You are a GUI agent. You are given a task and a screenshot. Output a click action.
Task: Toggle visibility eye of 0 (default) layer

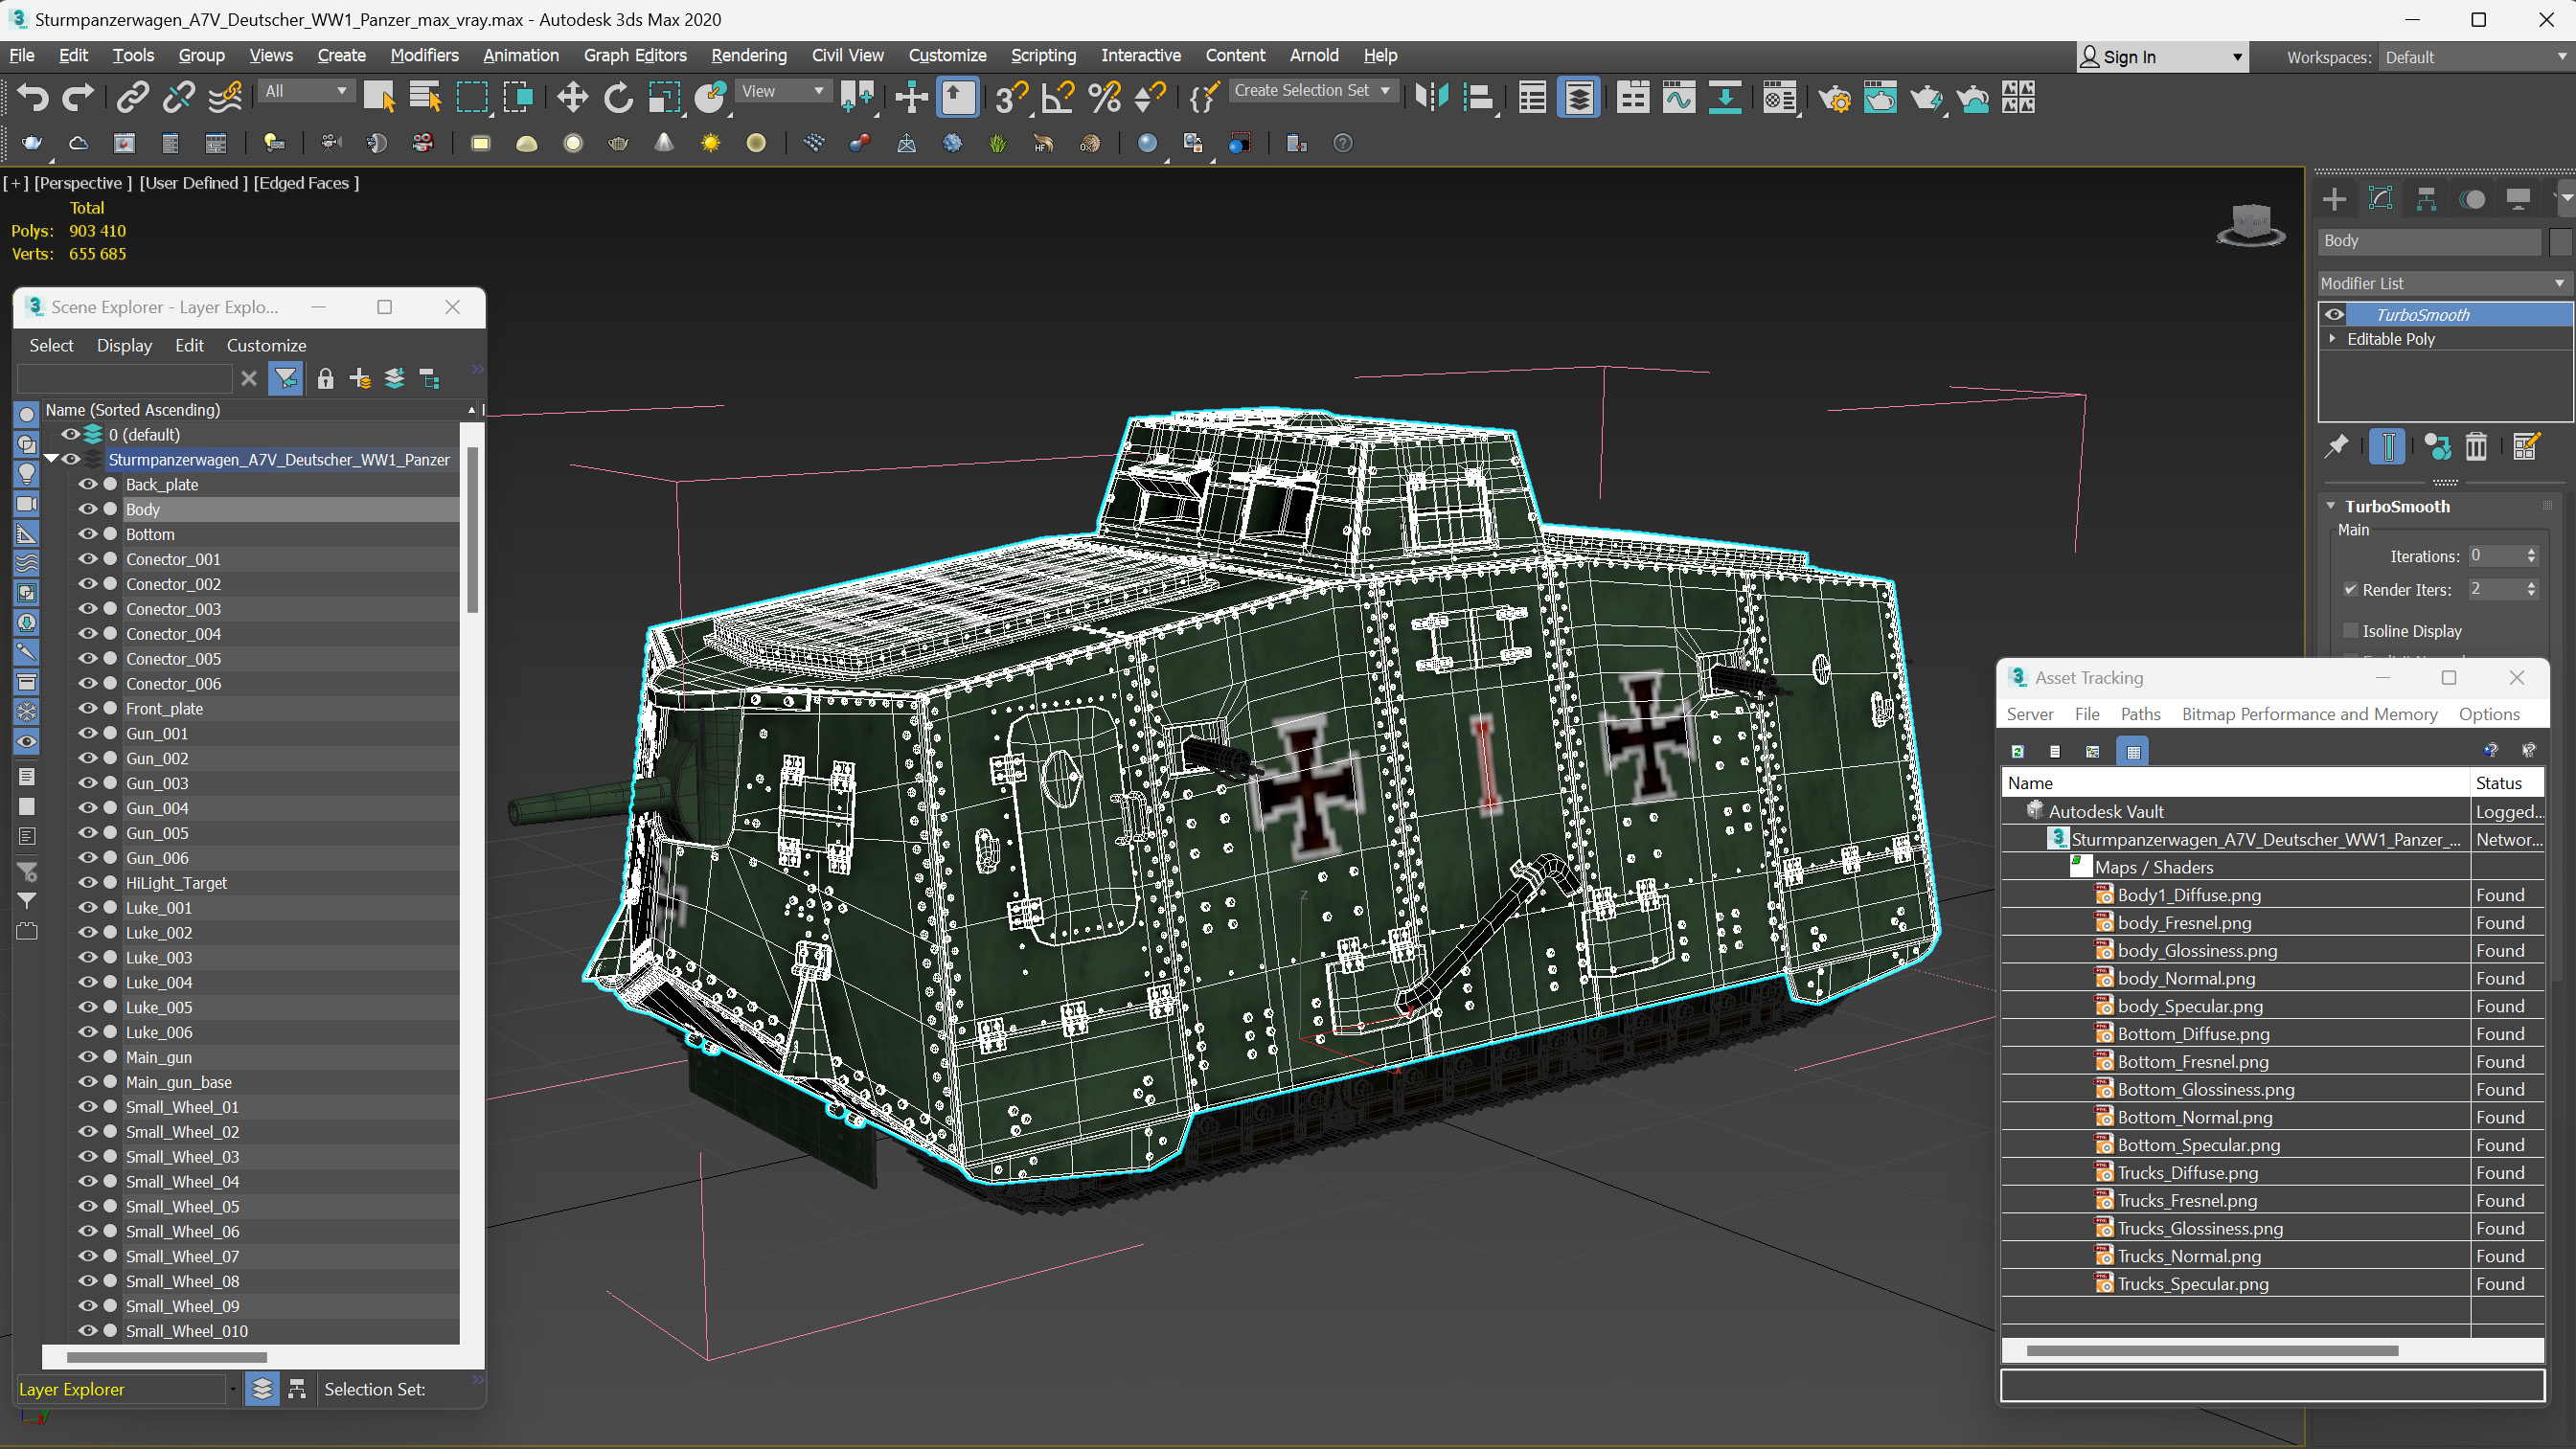[x=70, y=435]
